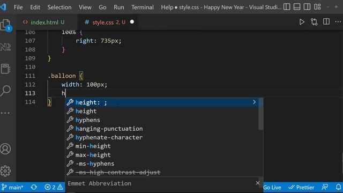This screenshot has height=193, width=343.
Task: Choose the 'hanging-punctuation' suggestion
Action: (x=162, y=129)
